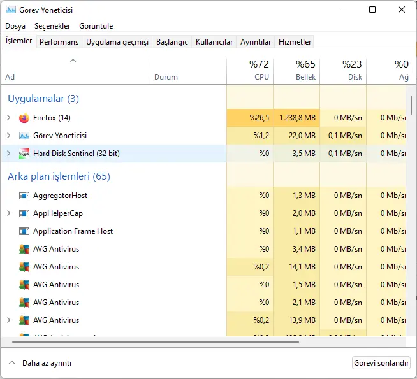Select the Arka plan işlemleri (65) heading
417x379 pixels.
pyautogui.click(x=59, y=176)
